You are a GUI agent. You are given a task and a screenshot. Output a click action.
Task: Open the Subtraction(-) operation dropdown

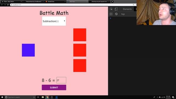coord(54,21)
